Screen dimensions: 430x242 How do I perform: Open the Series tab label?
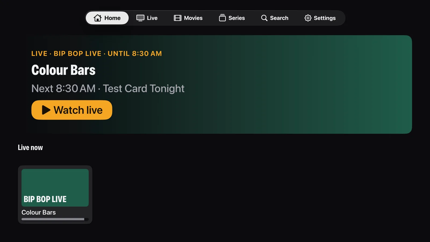point(236,18)
